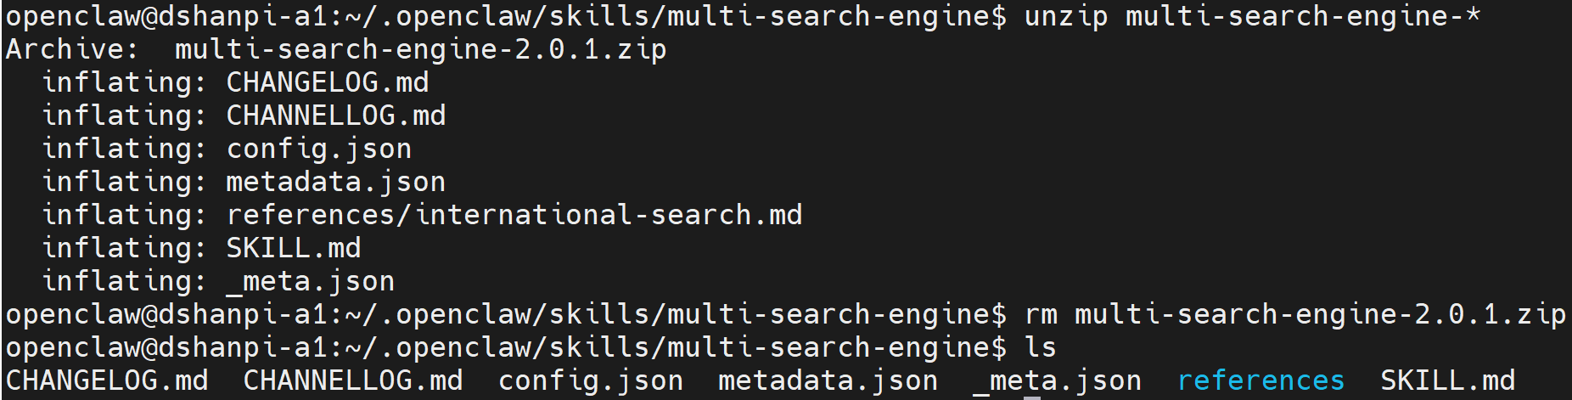Select CHANNELLOG.md in the ls output row

coord(352,380)
